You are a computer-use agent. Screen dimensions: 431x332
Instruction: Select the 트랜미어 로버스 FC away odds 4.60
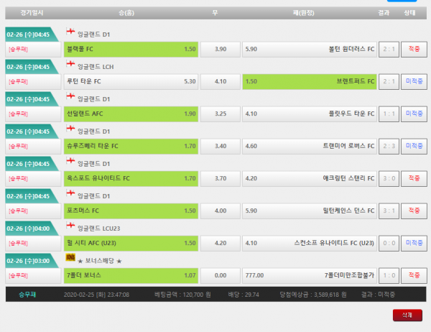tap(309, 146)
